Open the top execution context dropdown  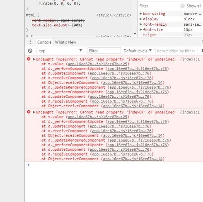click(x=60, y=51)
